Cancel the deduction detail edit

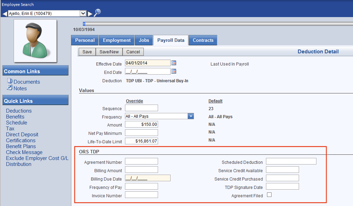(x=133, y=52)
